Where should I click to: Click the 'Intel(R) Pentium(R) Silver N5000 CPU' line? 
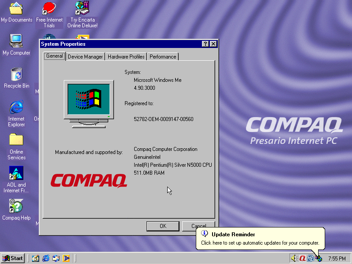coord(173,165)
